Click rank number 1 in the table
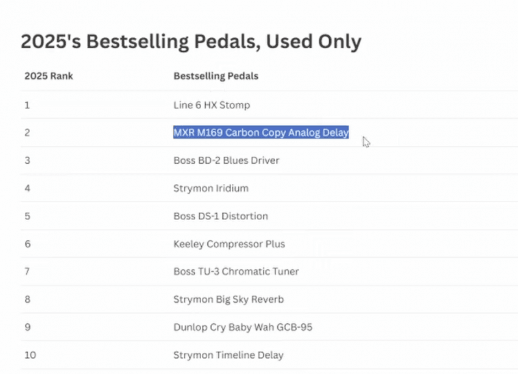Image resolution: width=518 pixels, height=374 pixels. (x=27, y=105)
